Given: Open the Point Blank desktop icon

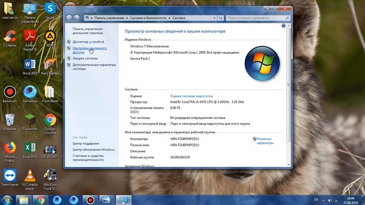Looking at the screenshot, I should pos(50,95).
